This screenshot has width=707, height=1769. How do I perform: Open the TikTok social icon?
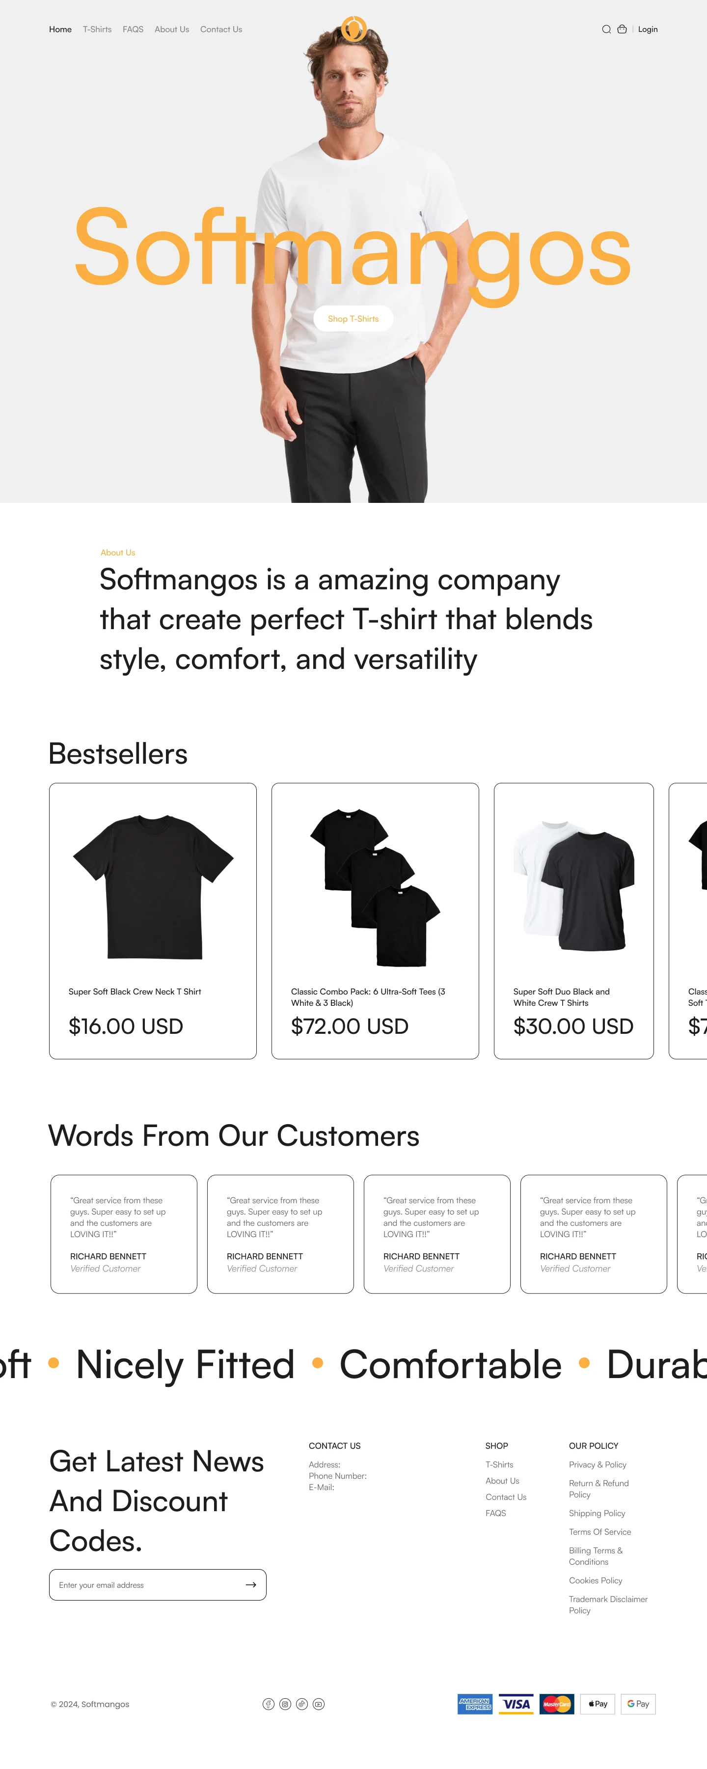click(302, 1704)
